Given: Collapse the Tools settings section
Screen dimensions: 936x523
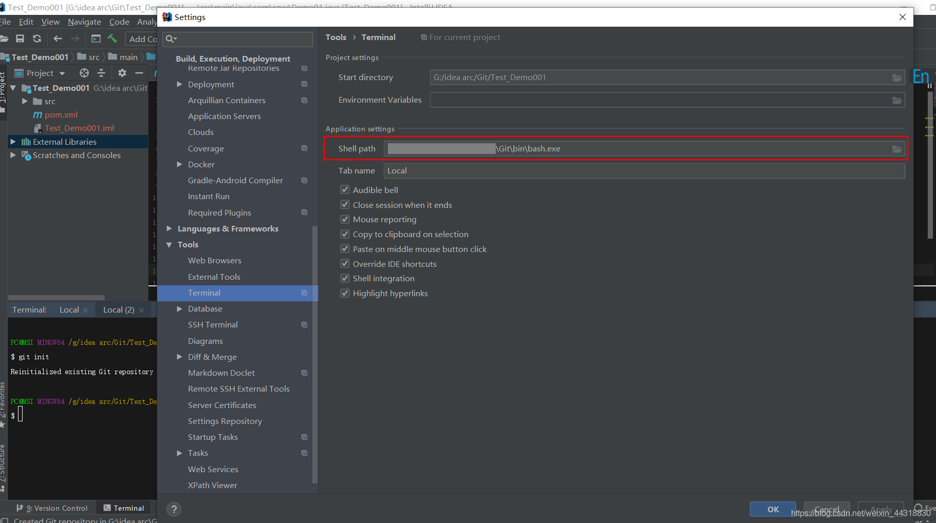Looking at the screenshot, I should (169, 245).
